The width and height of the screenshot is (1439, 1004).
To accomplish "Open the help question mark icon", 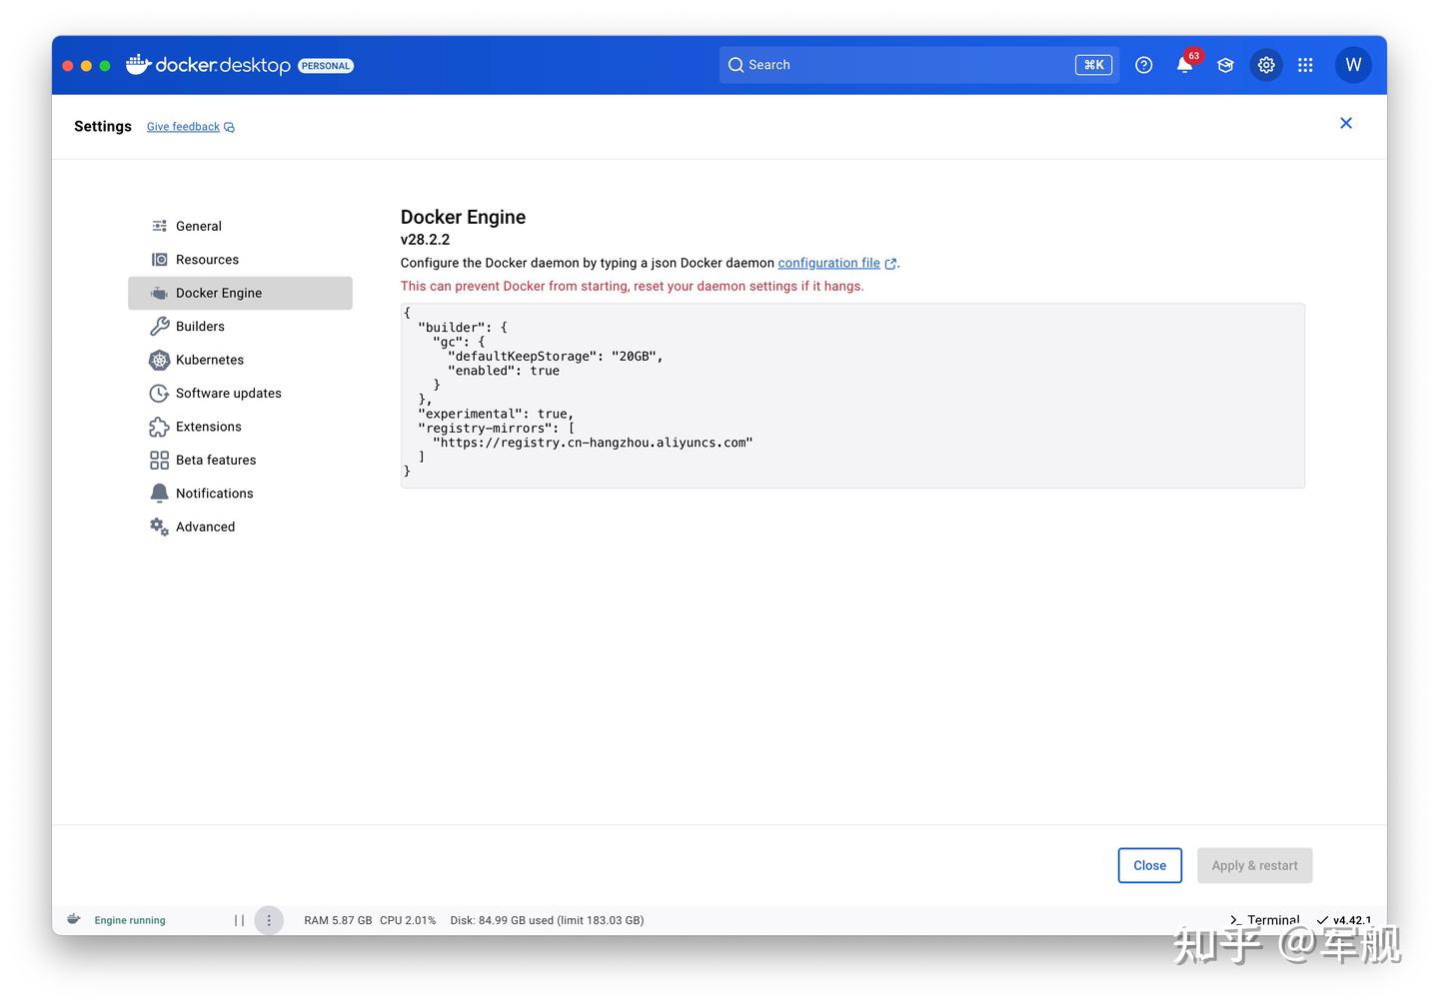I will click(1143, 64).
